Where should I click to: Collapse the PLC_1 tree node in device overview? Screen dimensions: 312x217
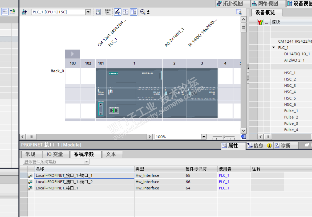274,47
